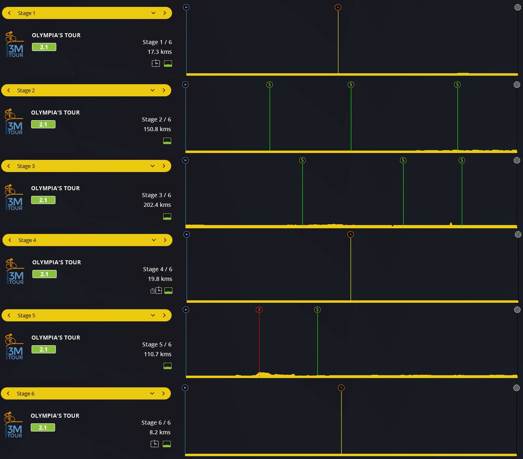Expand the Stage 4 dropdown list
Viewport: 523px width, 459px height.
(x=154, y=240)
